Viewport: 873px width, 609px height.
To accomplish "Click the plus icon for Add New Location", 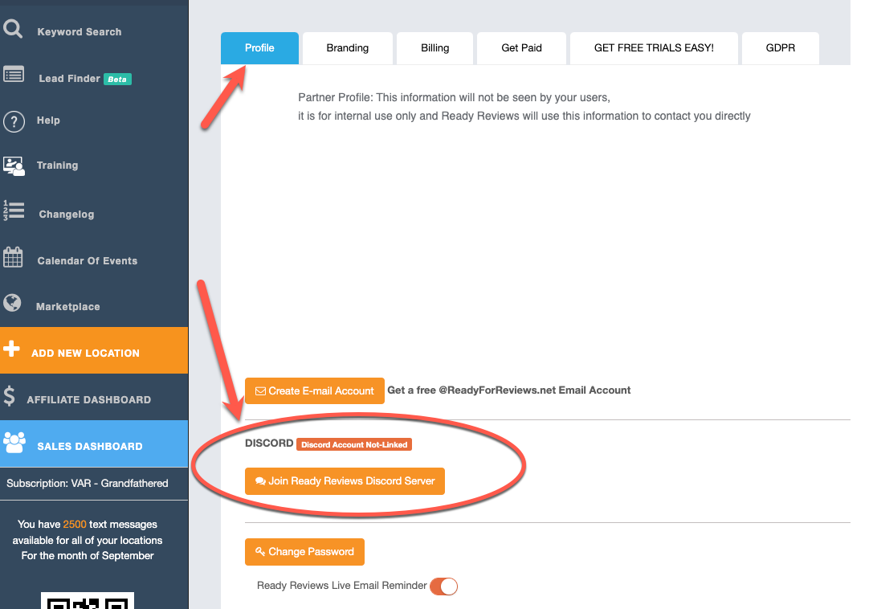I will [11, 349].
